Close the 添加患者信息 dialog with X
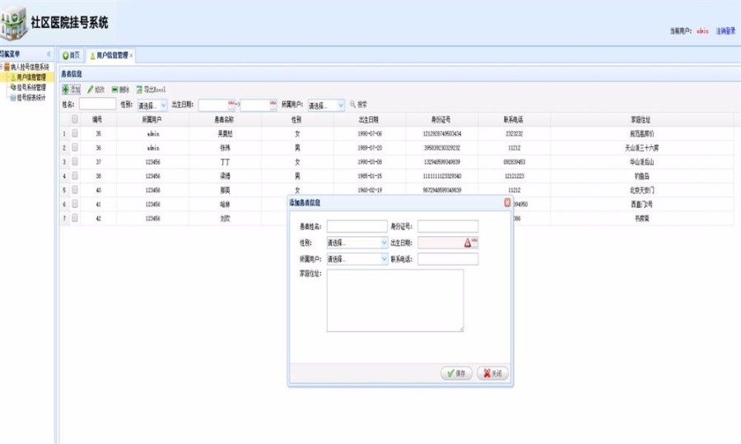This screenshot has width=741, height=444. pos(507,202)
